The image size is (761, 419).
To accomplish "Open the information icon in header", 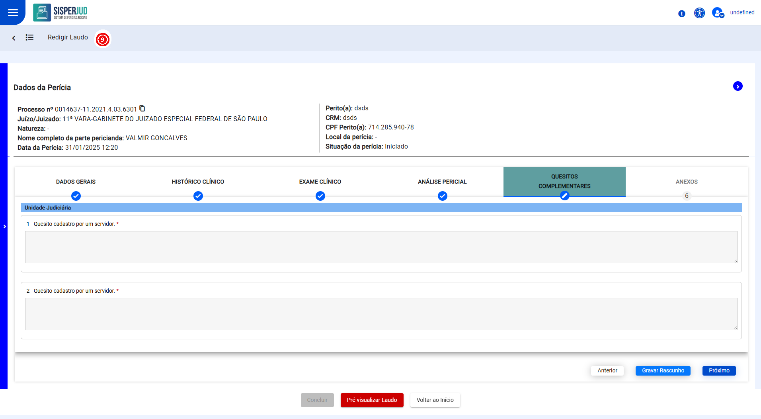I will tap(682, 14).
